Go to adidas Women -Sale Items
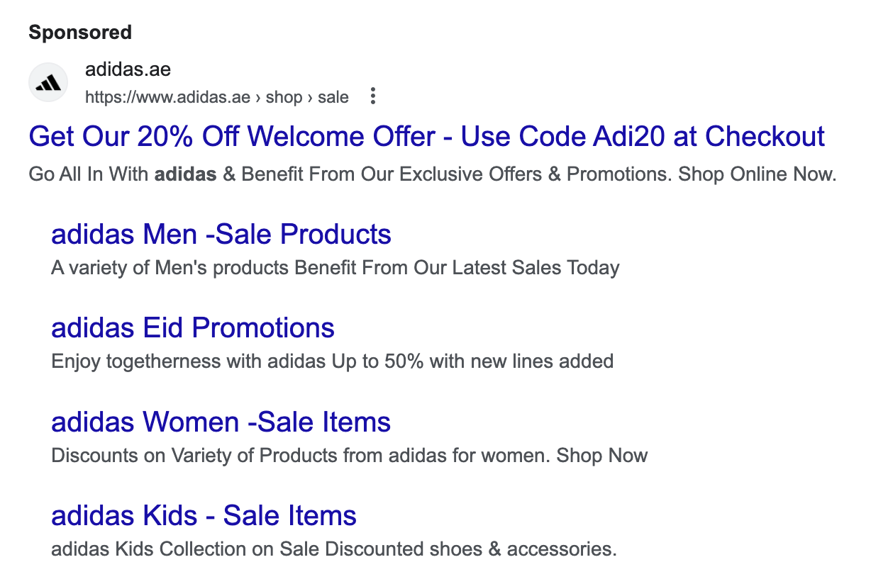 click(221, 422)
